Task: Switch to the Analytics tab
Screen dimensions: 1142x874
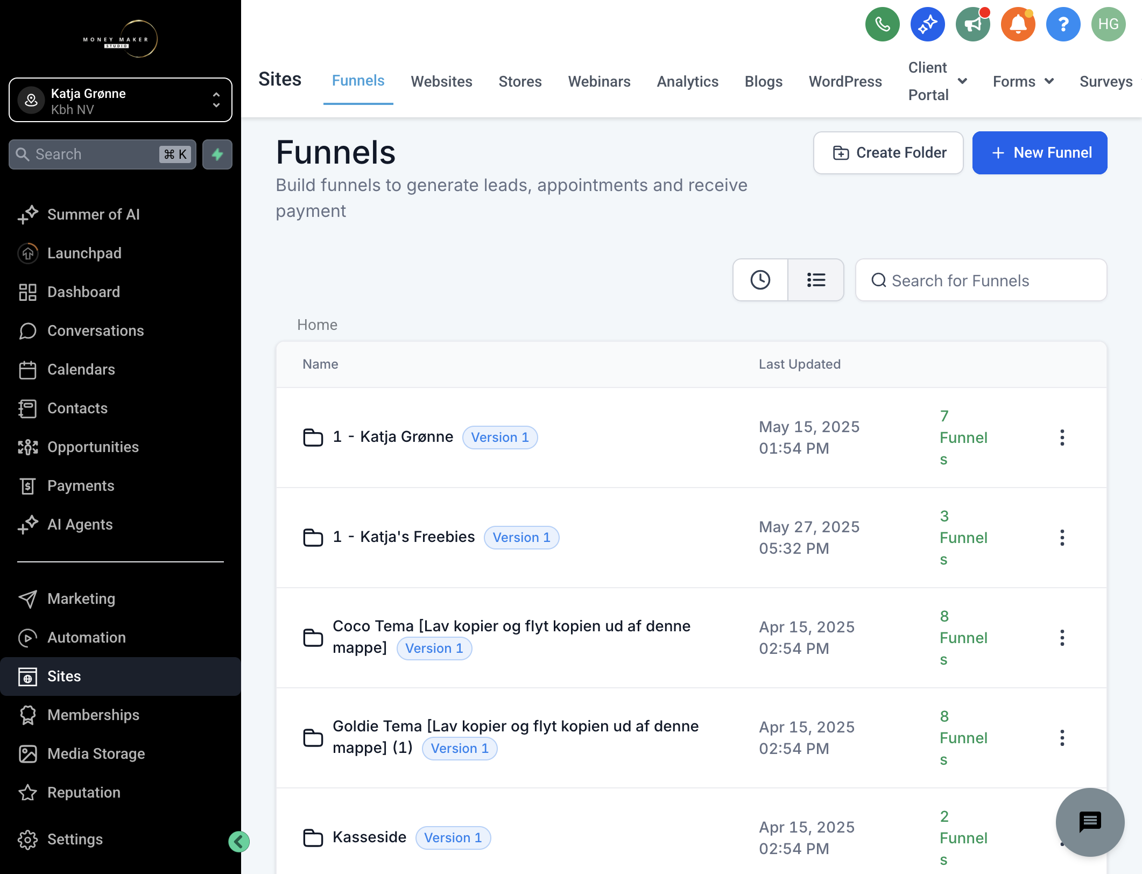Action: coord(687,81)
